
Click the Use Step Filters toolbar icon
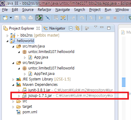63,18
